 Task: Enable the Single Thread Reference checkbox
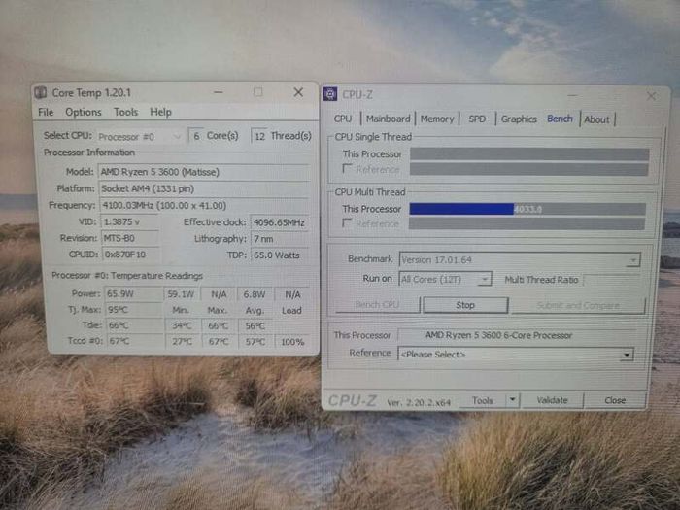click(347, 168)
